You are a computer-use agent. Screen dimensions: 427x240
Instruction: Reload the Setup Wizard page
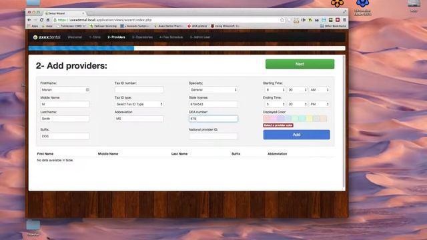click(x=41, y=20)
